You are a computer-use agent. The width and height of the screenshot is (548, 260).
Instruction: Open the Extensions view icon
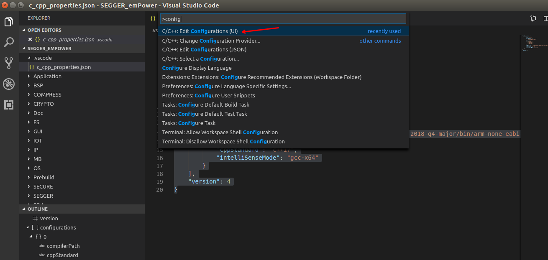(x=9, y=105)
